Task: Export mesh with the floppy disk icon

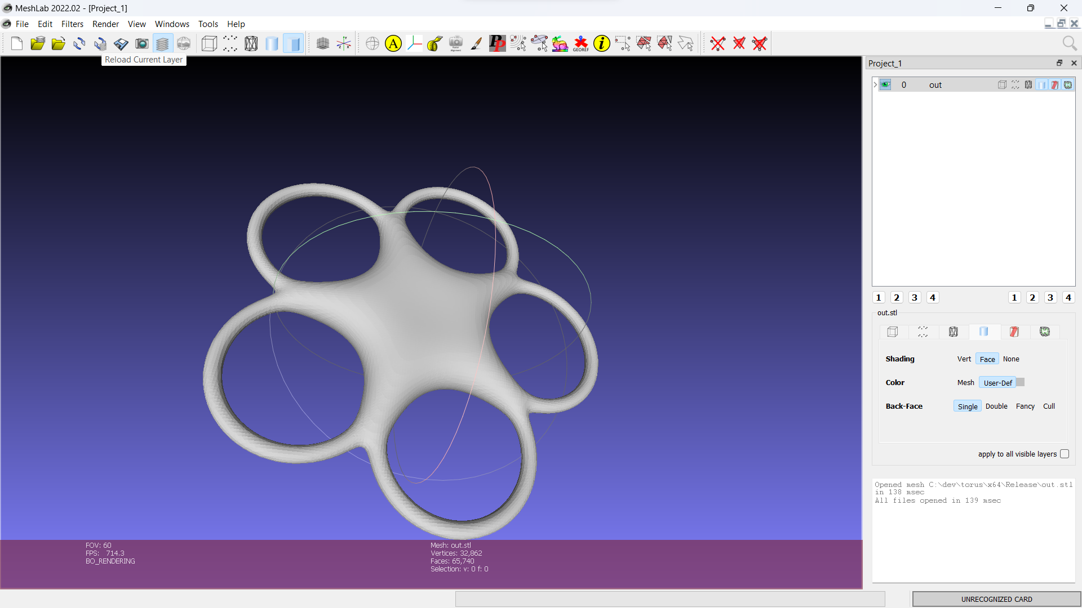Action: click(121, 43)
